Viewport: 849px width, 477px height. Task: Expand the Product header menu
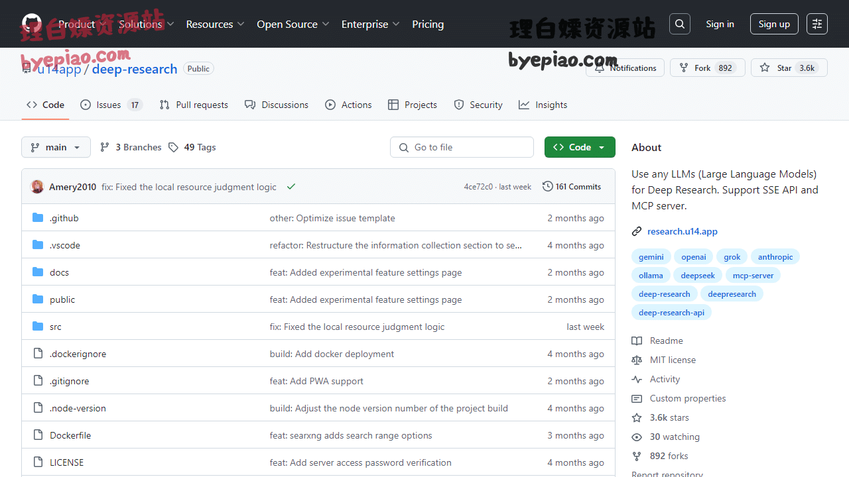coord(82,24)
